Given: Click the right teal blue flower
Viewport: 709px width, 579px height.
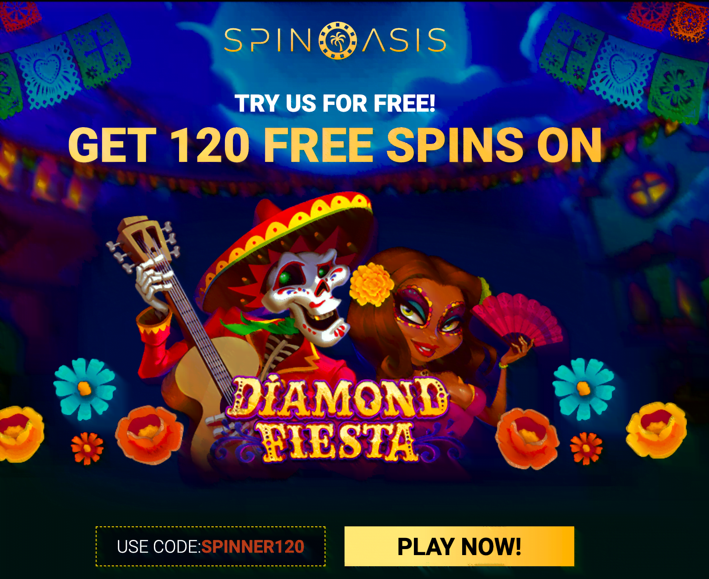Looking at the screenshot, I should click(x=583, y=388).
